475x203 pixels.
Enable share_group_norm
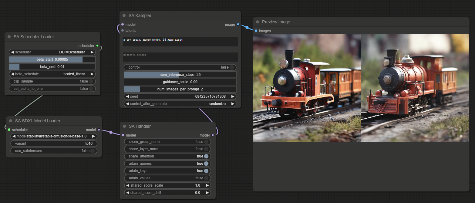[x=167, y=142]
